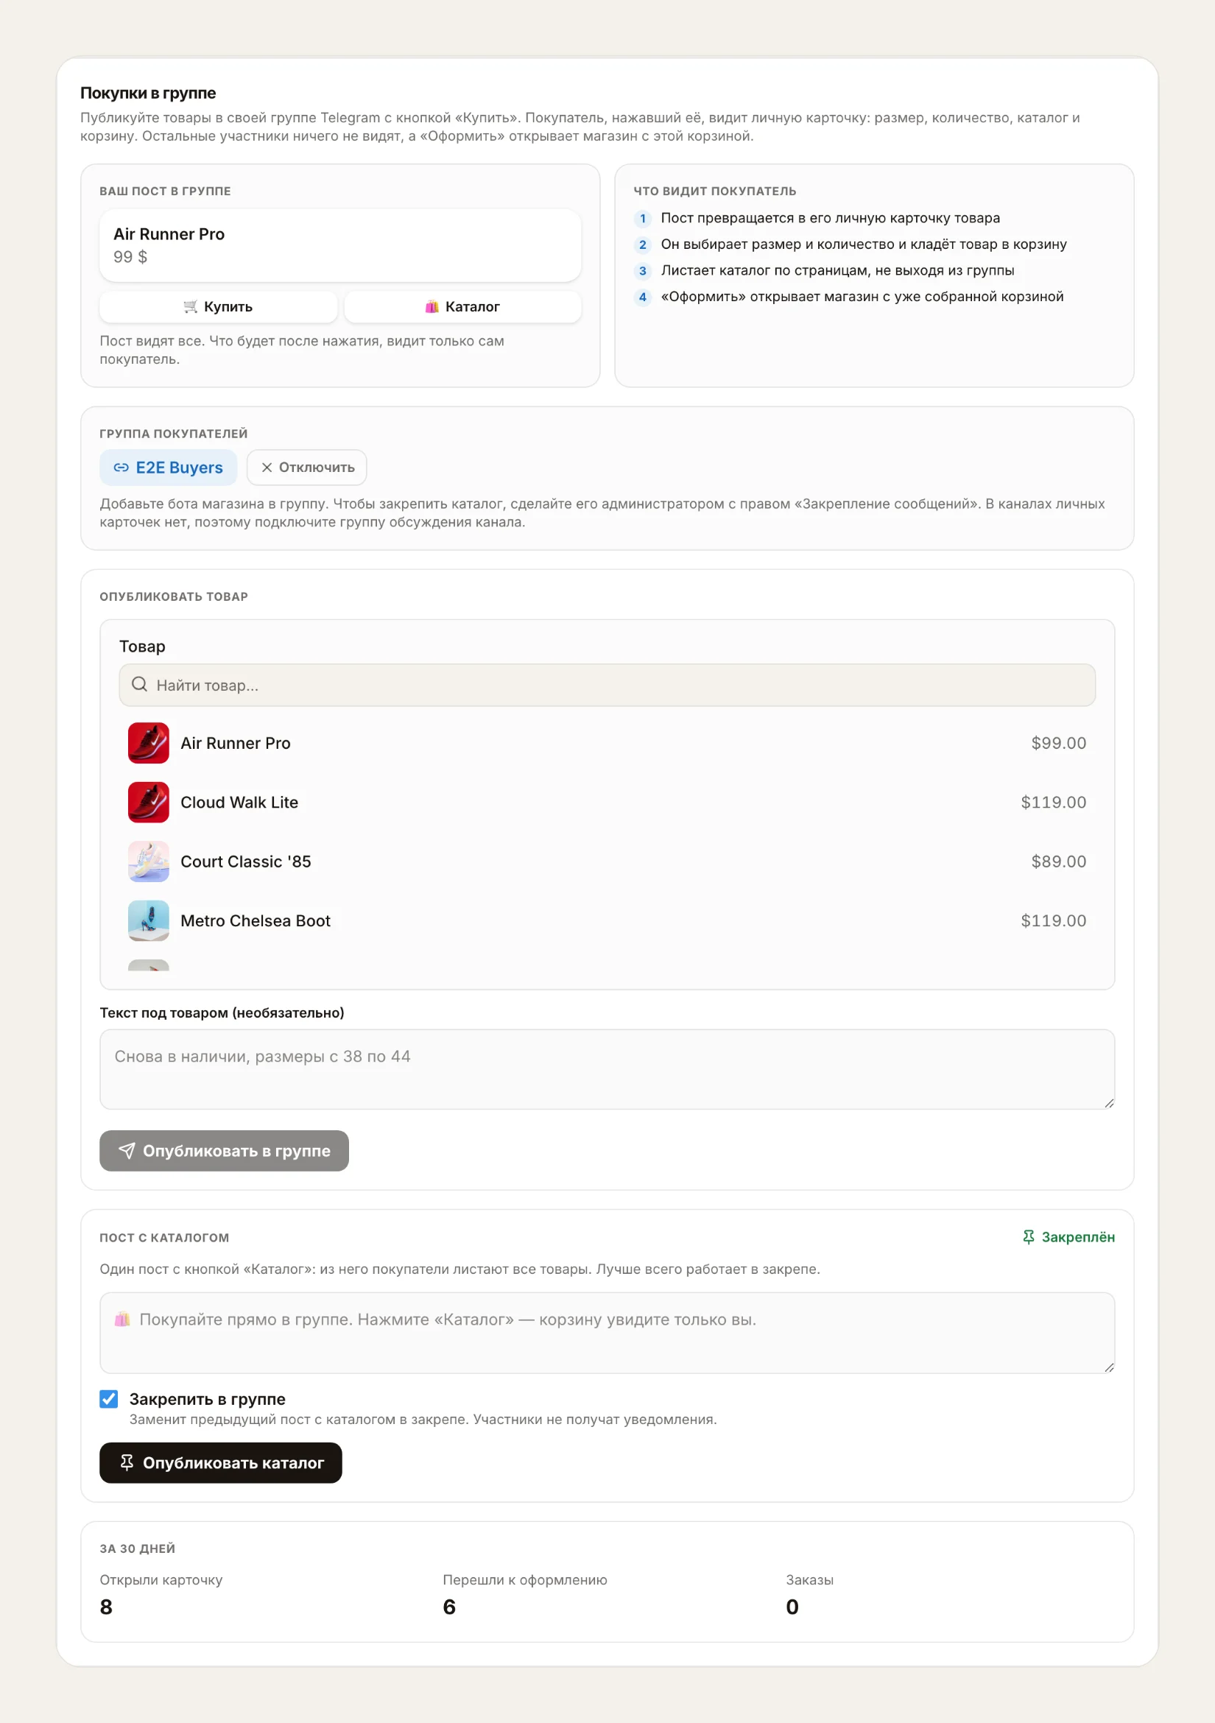The width and height of the screenshot is (1215, 1723).
Task: Click the link icon beside E2E Buyers
Action: click(121, 468)
